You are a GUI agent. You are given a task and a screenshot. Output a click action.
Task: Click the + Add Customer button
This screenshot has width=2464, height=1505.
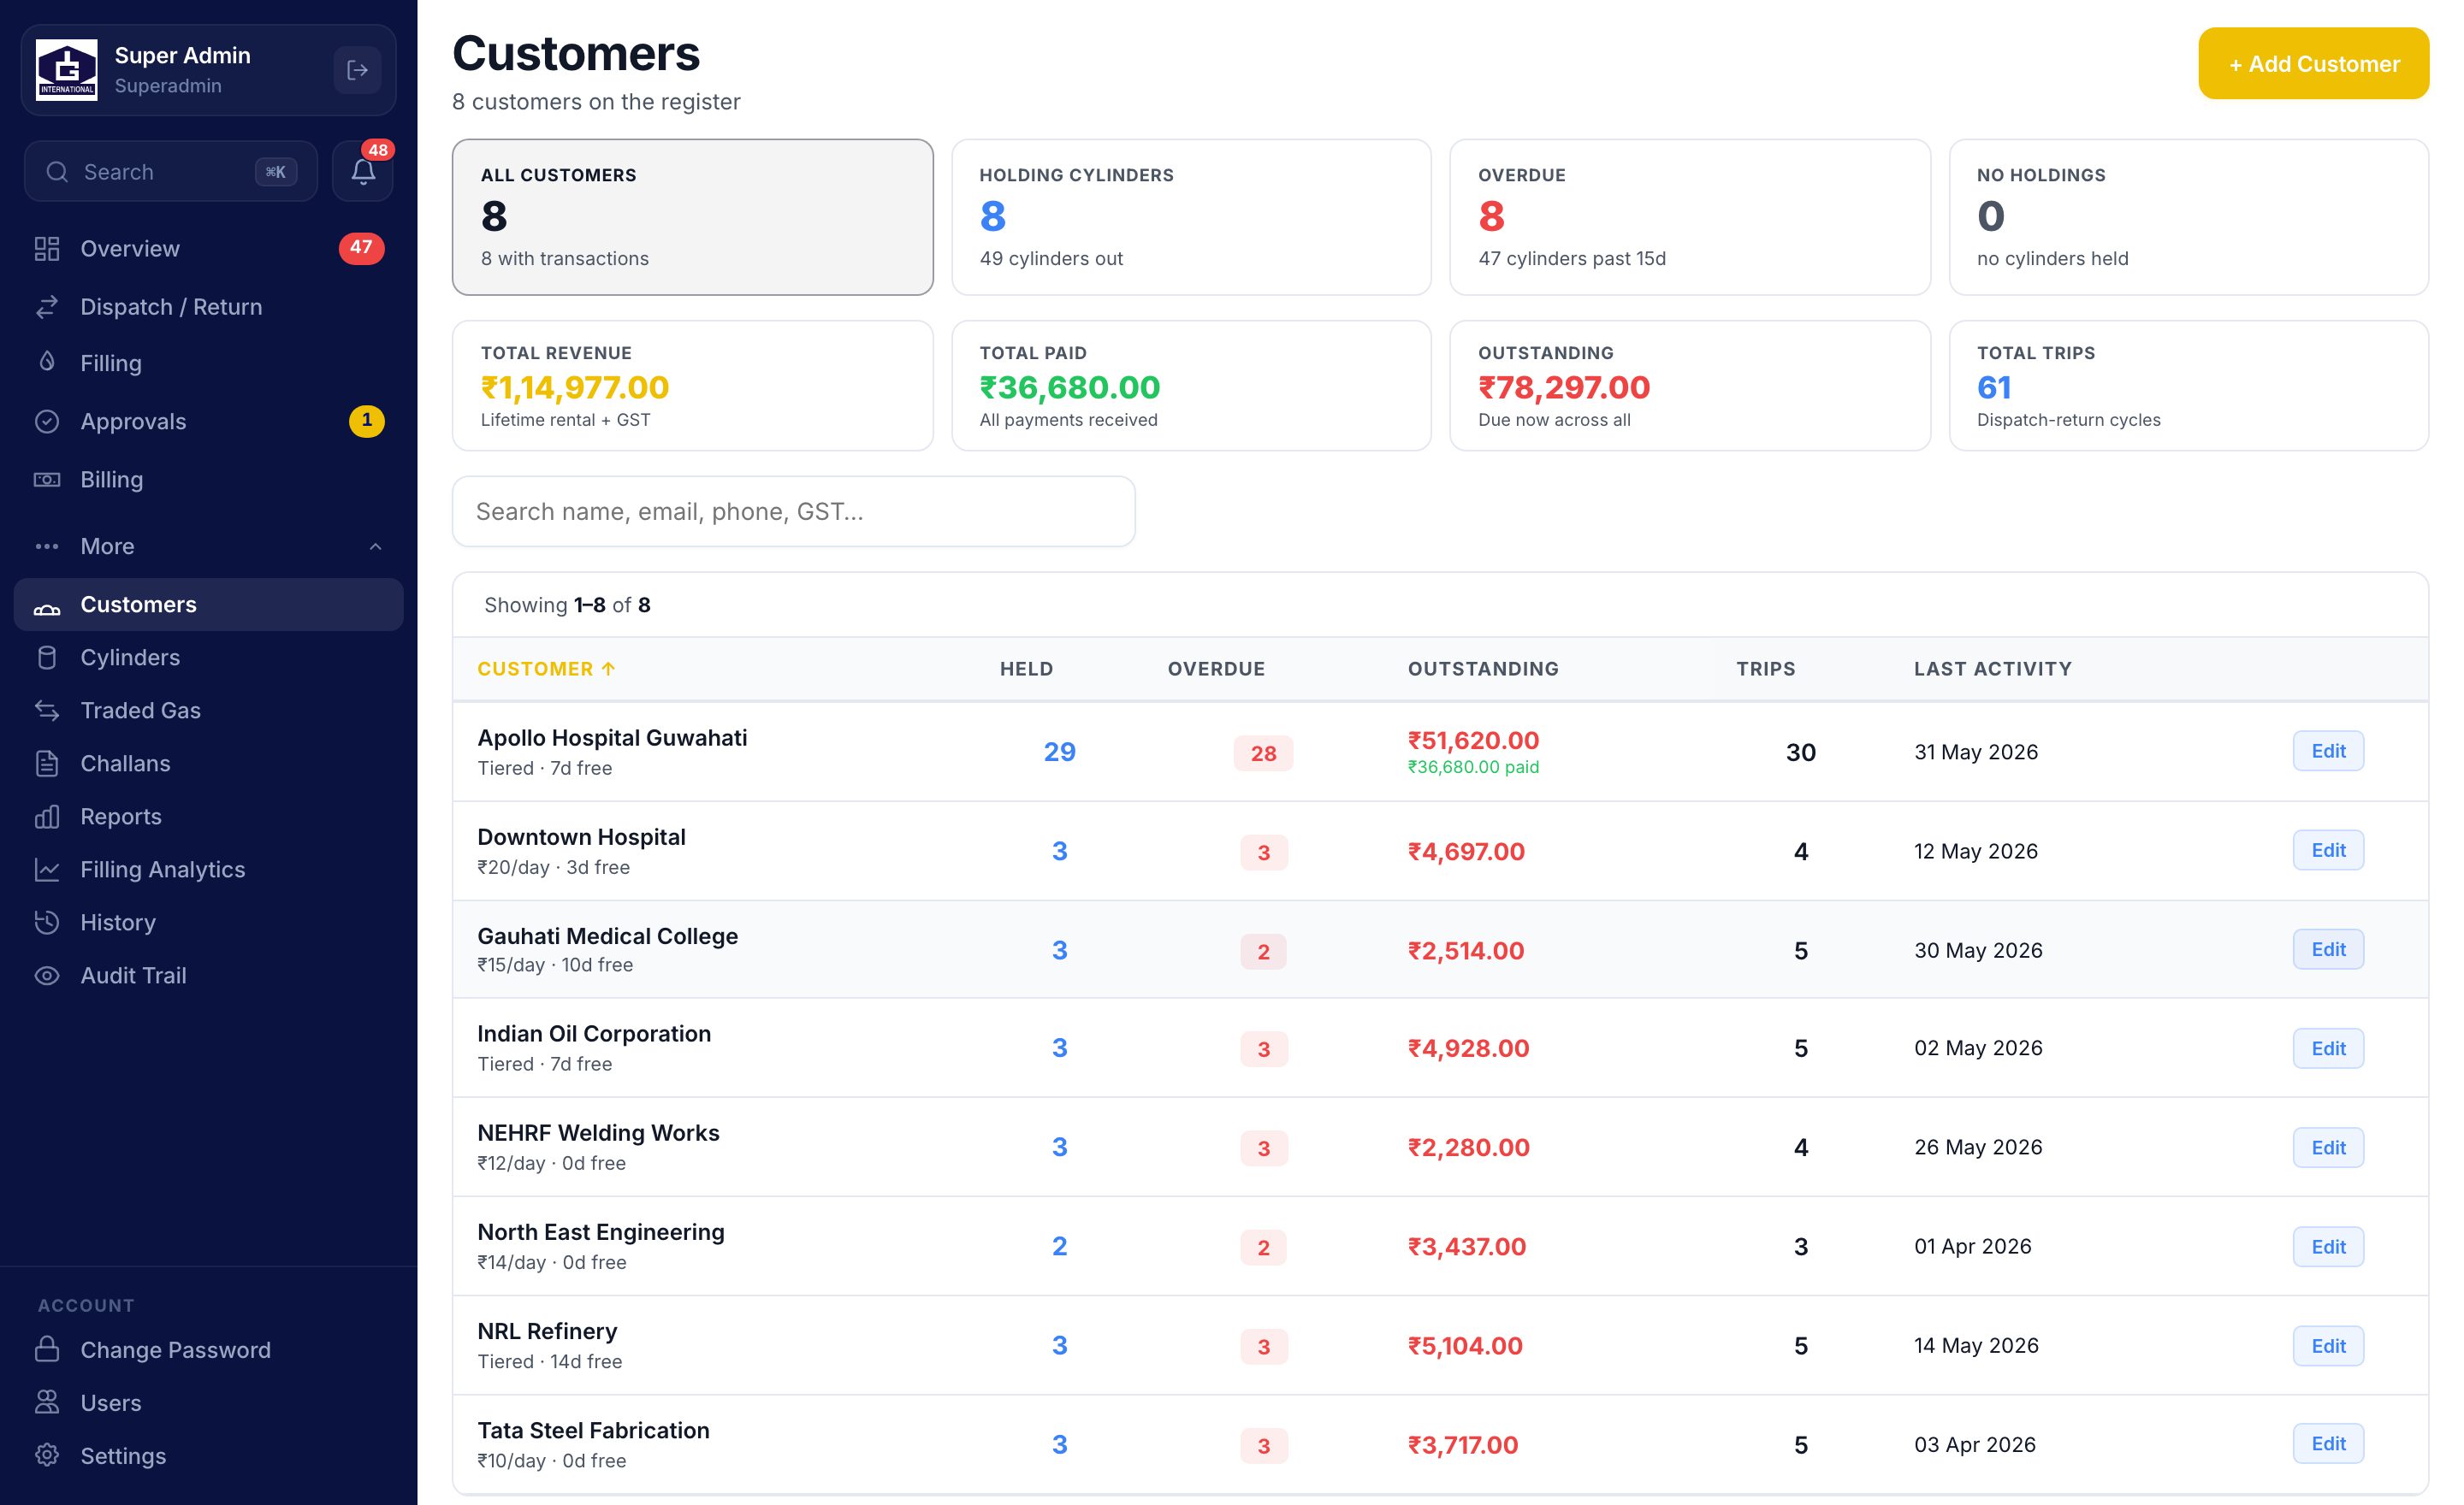(2313, 64)
